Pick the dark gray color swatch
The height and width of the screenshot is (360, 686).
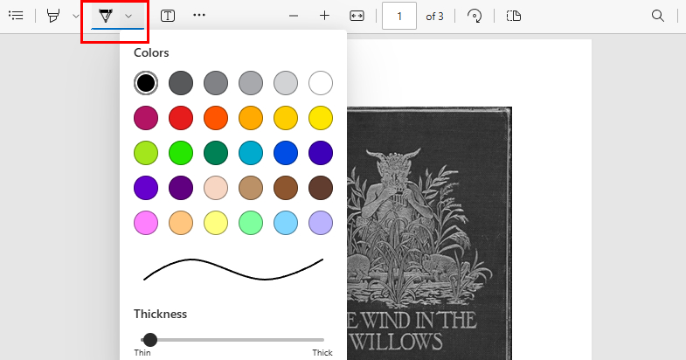point(181,83)
